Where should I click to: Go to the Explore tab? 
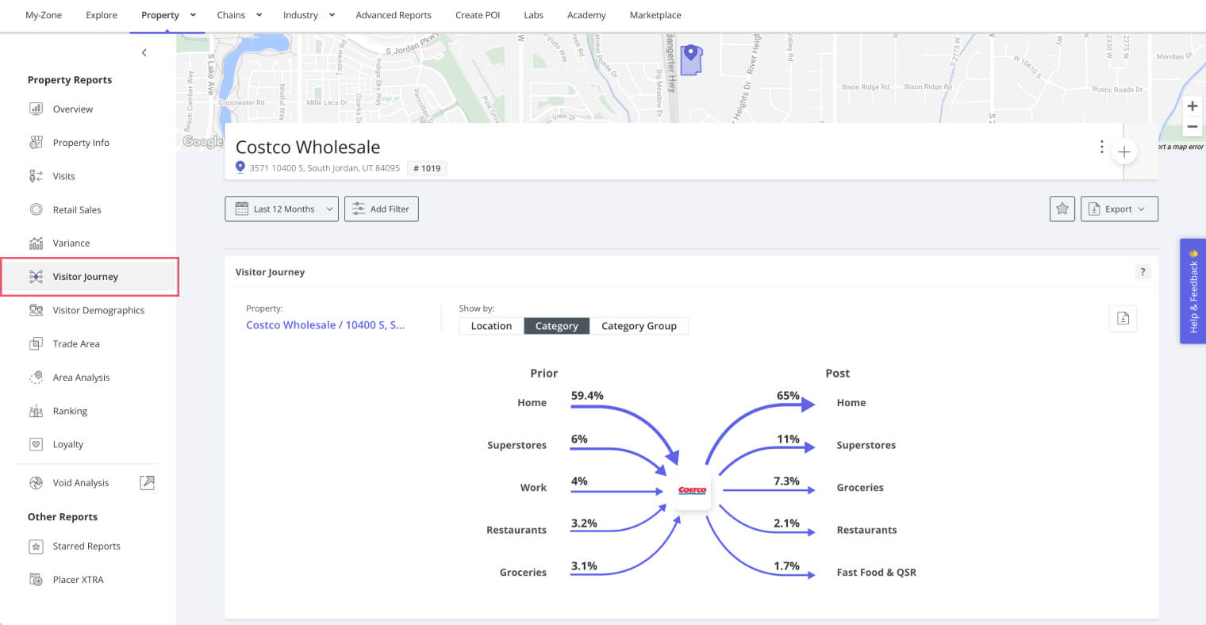(x=102, y=15)
